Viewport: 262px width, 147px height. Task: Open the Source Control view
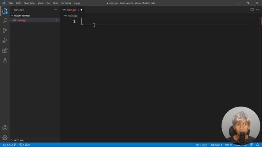pyautogui.click(x=5, y=31)
